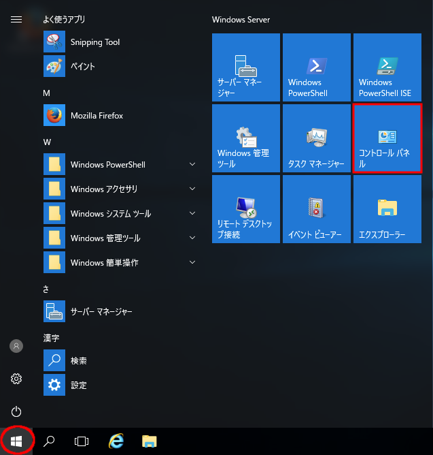
Task: Open the コントロール パネル tile
Action: click(387, 138)
